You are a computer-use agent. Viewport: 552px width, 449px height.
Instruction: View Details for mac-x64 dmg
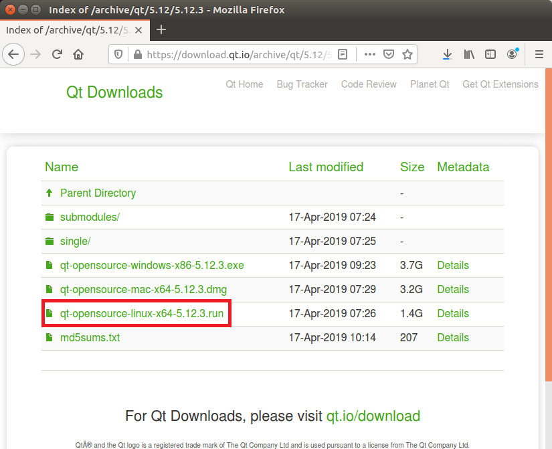453,289
